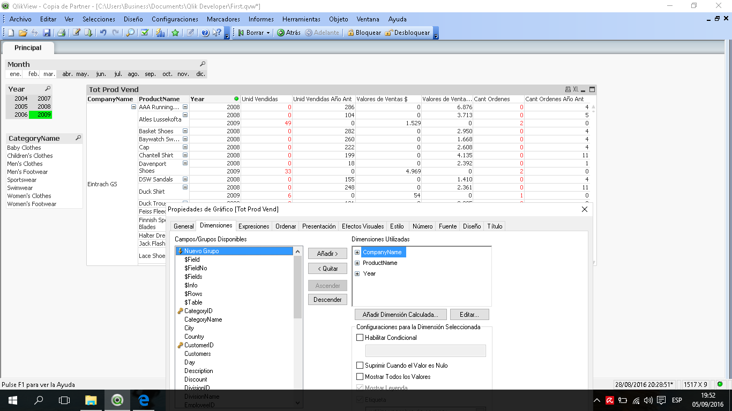Open the Herramientas menu
The height and width of the screenshot is (411, 732).
tap(301, 19)
